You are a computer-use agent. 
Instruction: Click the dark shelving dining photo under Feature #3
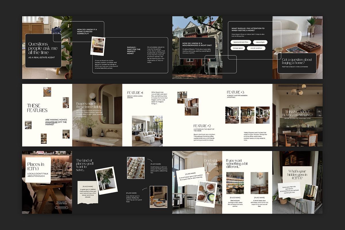[232, 115]
